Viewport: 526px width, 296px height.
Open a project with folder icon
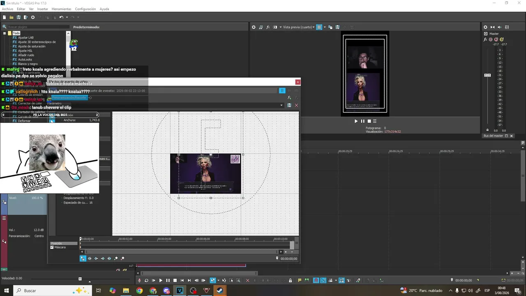(12, 17)
